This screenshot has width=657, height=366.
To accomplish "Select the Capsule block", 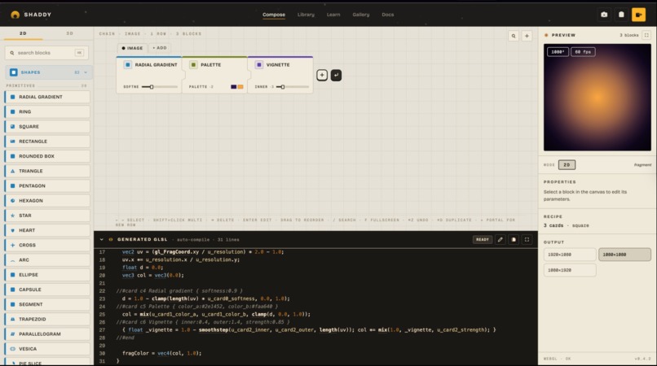I will click(x=47, y=290).
